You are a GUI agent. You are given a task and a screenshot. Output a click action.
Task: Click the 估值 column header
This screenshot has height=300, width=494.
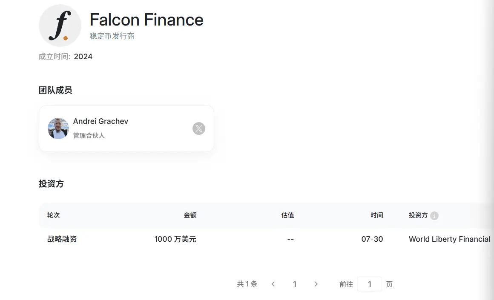point(287,215)
